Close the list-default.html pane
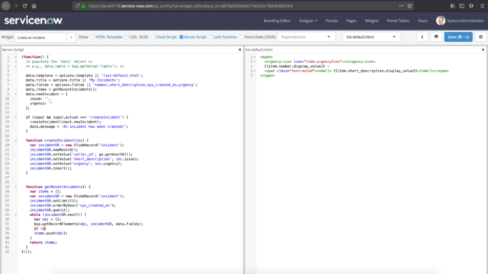 click(x=483, y=49)
